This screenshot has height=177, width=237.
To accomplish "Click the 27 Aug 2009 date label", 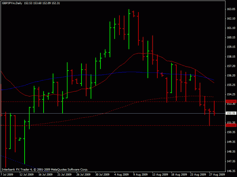I will pos(217,175).
